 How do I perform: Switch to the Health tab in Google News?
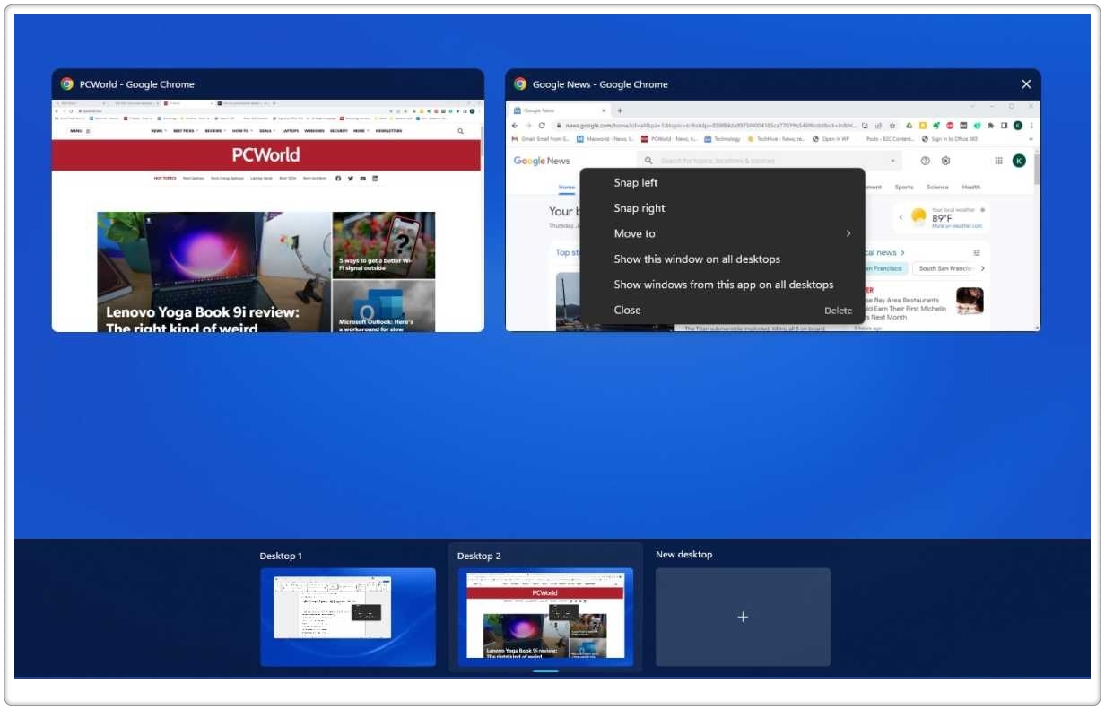coord(971,188)
